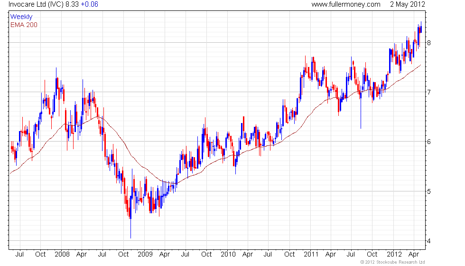
Task: Click the 2010 year axis label
Action: 228,255
